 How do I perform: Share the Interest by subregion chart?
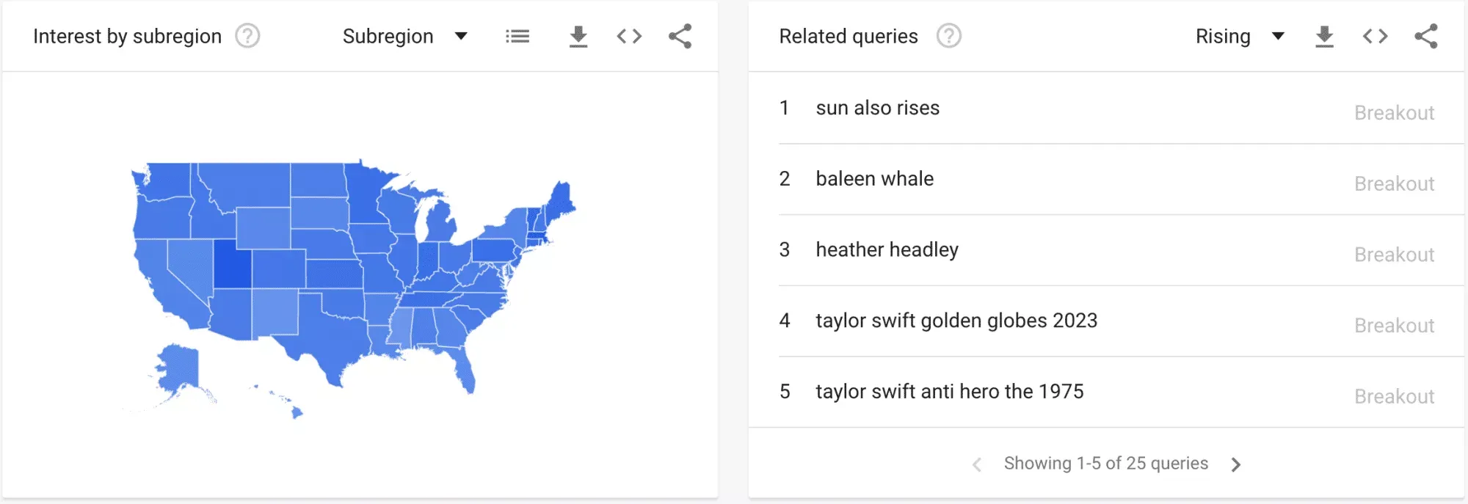(x=680, y=36)
